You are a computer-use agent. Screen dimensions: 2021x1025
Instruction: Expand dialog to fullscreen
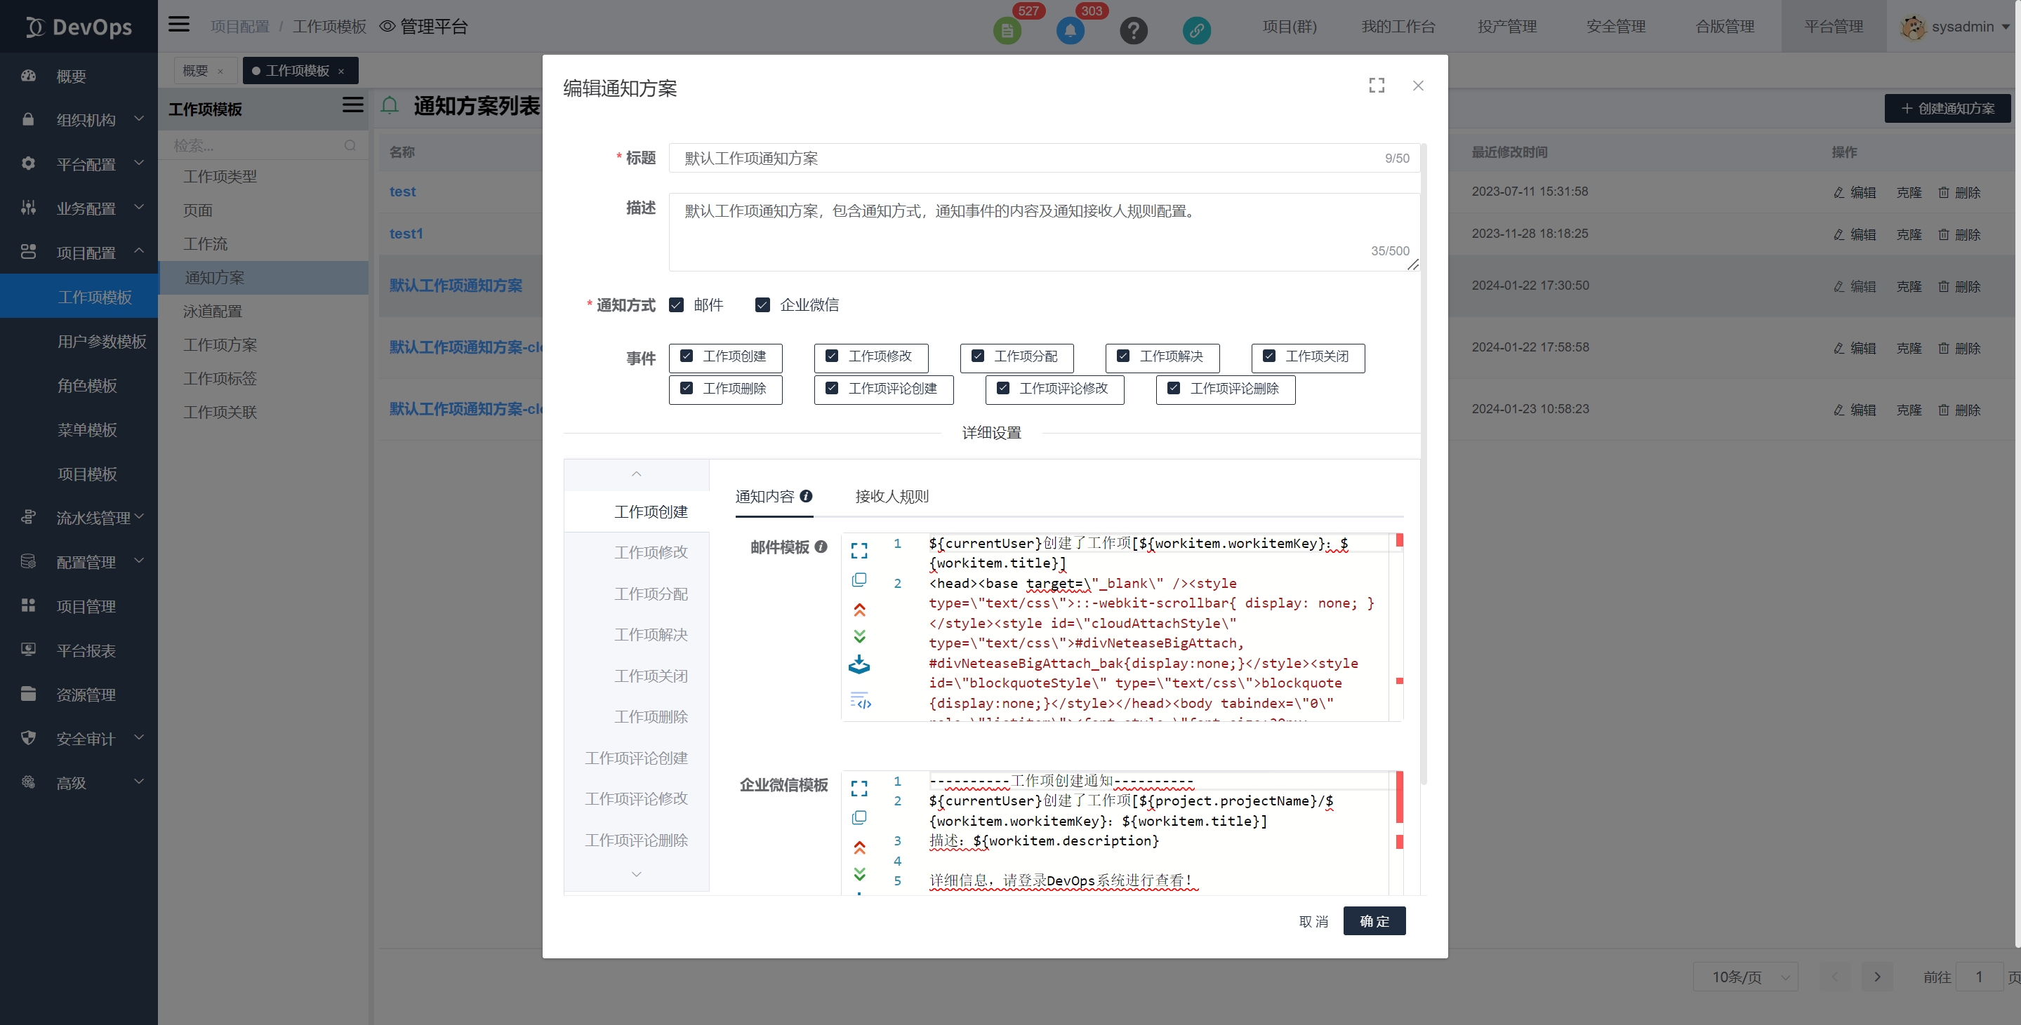[x=1376, y=86]
